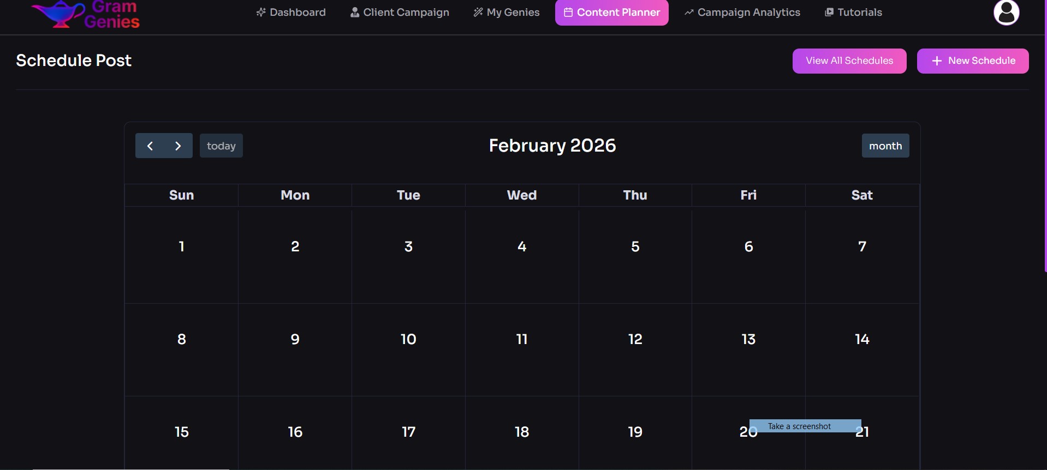Choose February 11 date cell
1047x470 pixels.
coord(522,350)
